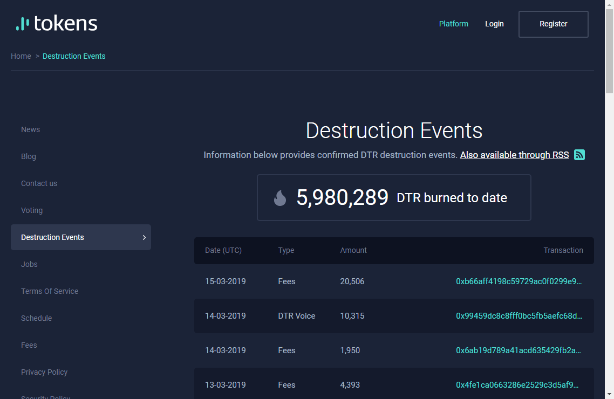Select the amount 10,315 cell

pyautogui.click(x=352, y=316)
